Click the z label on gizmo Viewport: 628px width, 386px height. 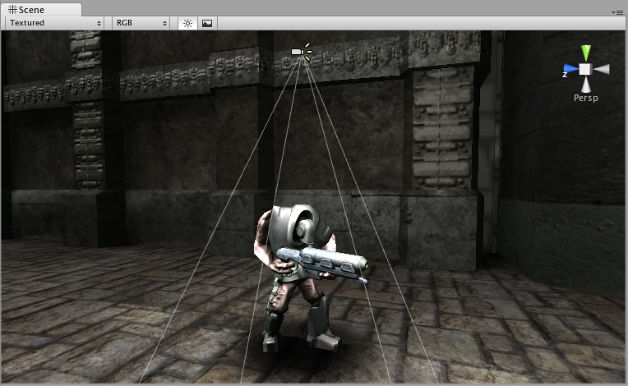pos(565,75)
